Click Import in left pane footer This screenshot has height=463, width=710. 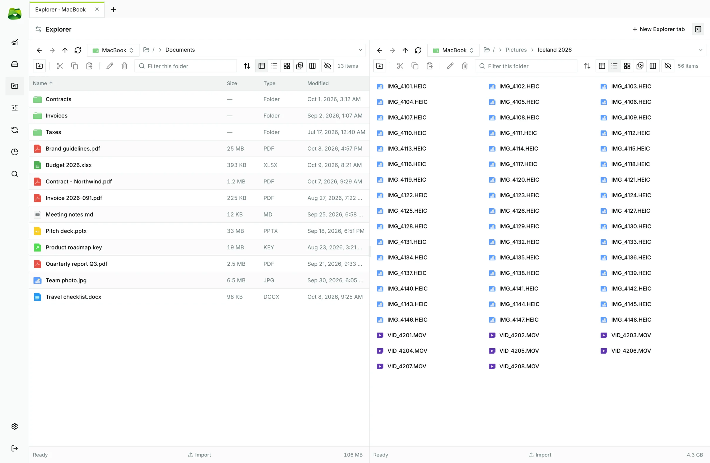(x=200, y=455)
